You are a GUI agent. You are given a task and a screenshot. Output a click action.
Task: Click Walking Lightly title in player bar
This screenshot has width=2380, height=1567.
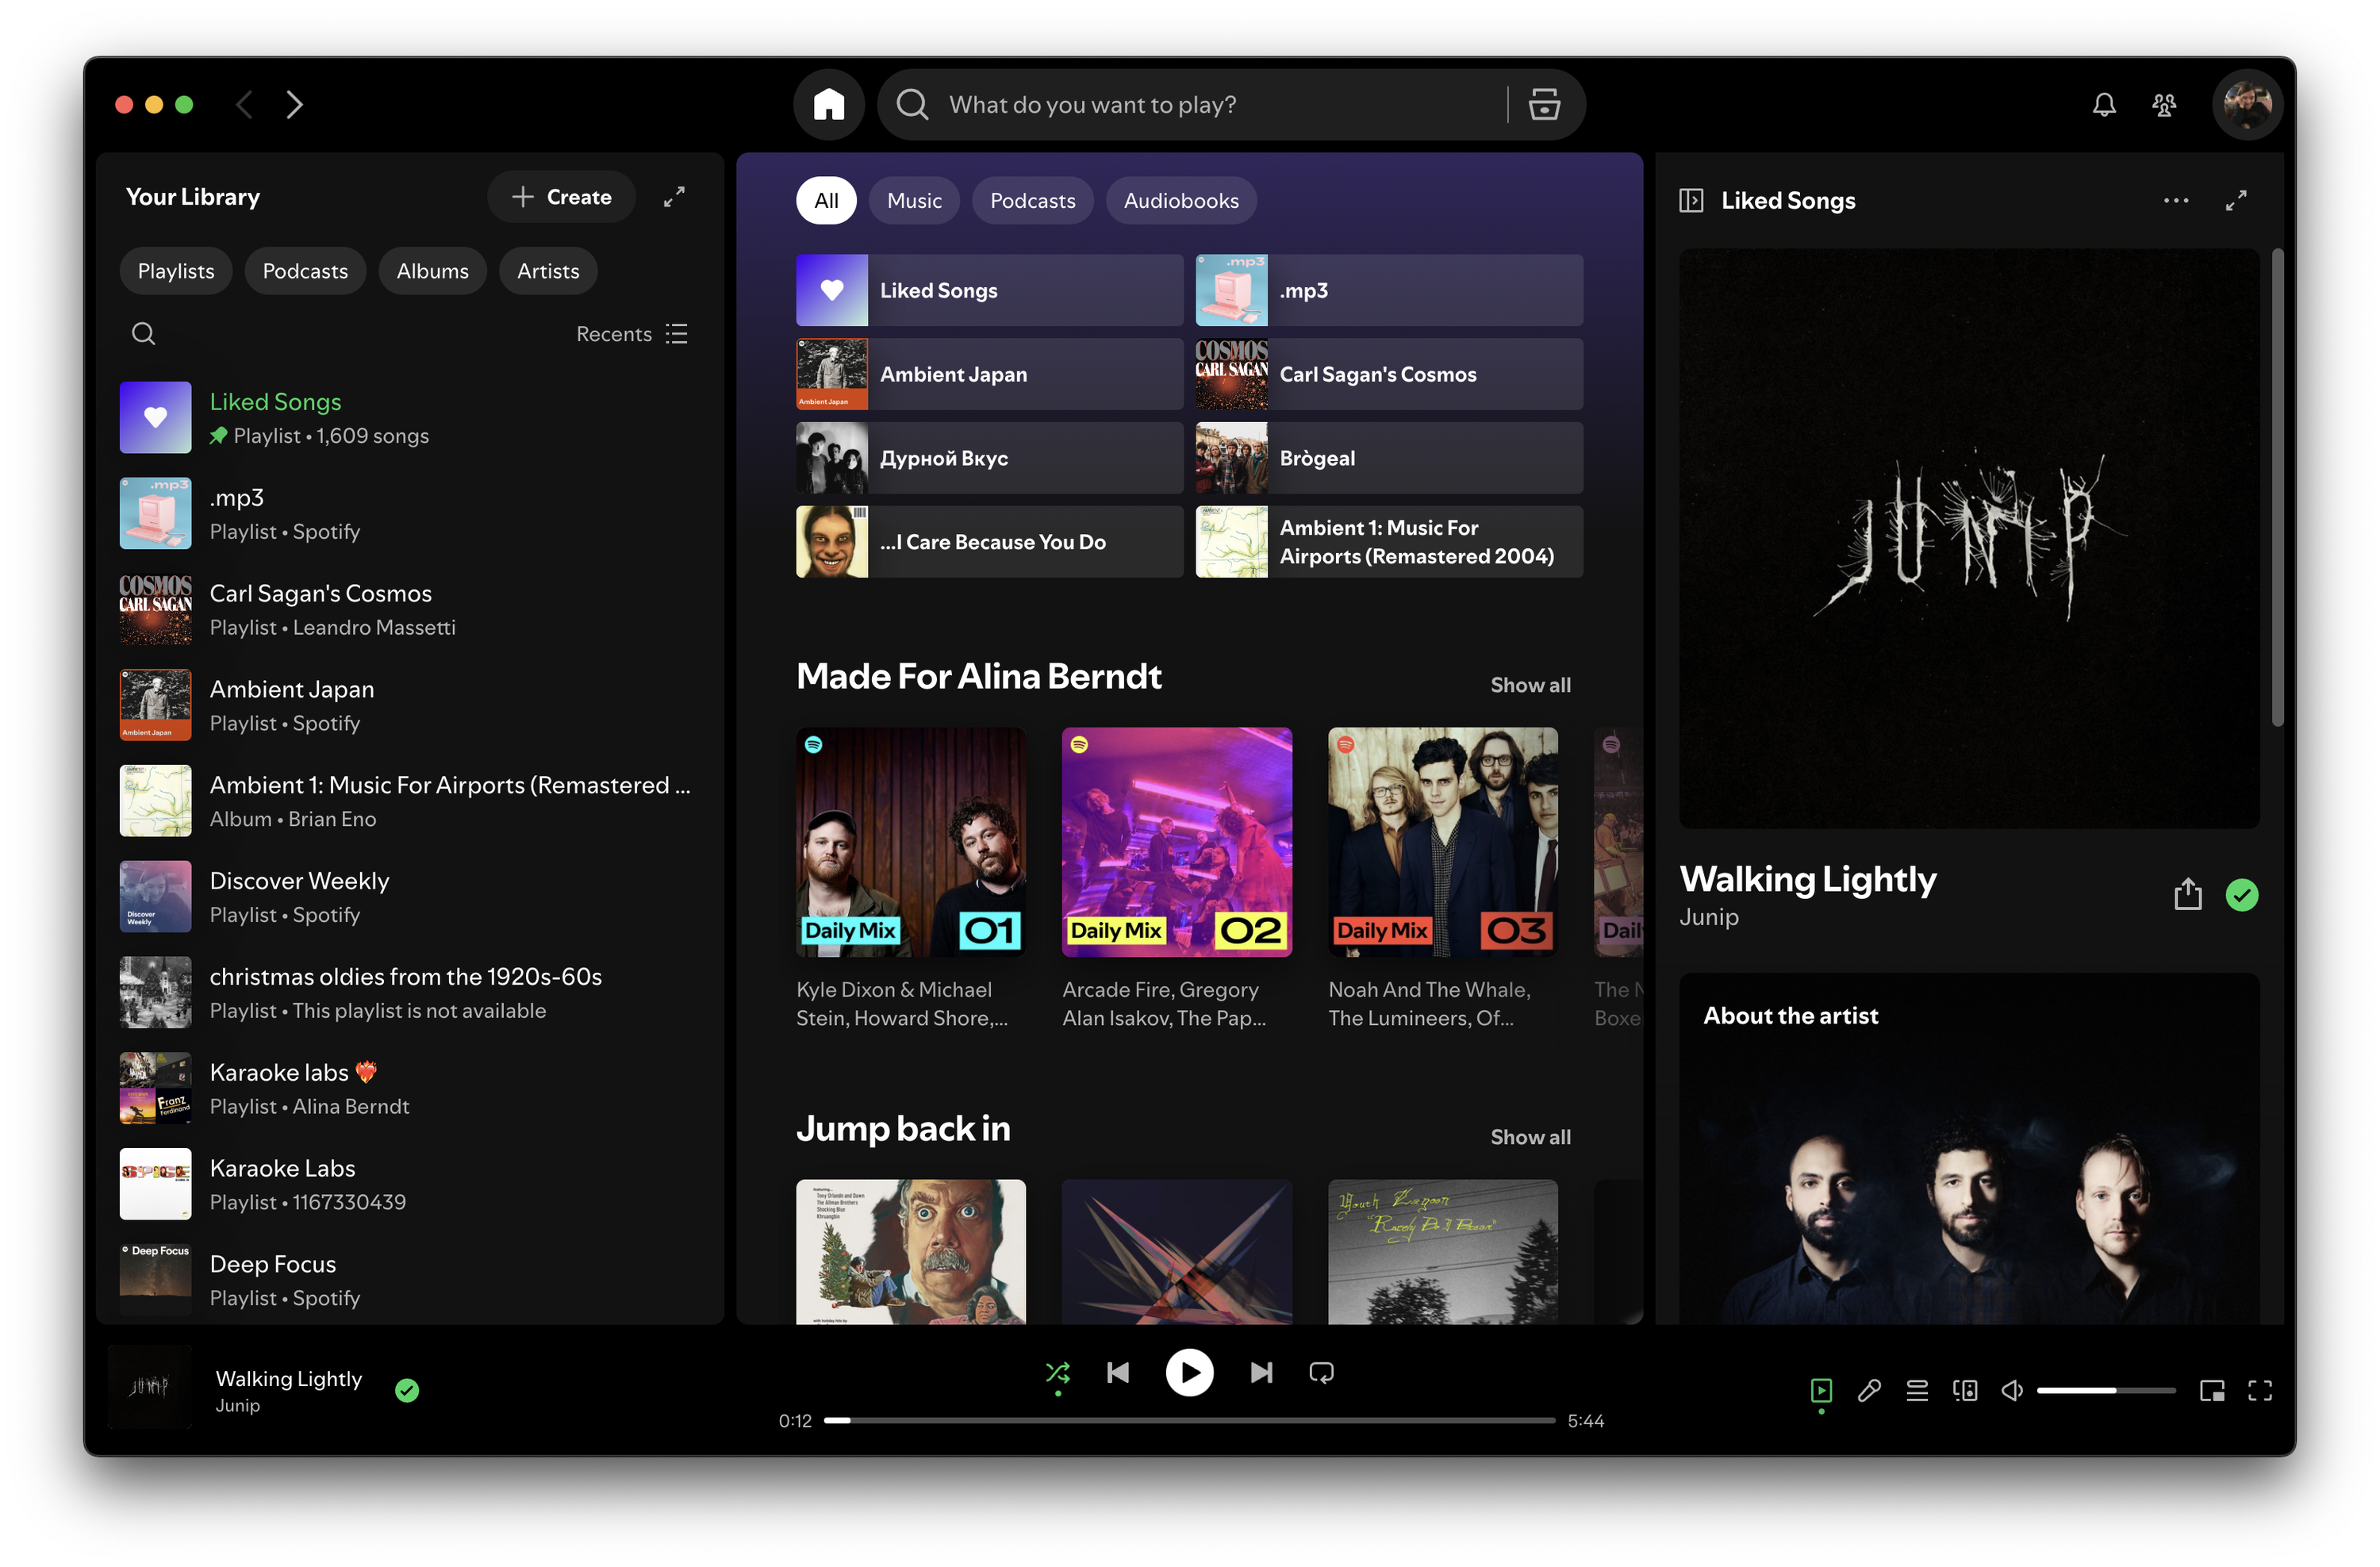[x=288, y=1379]
